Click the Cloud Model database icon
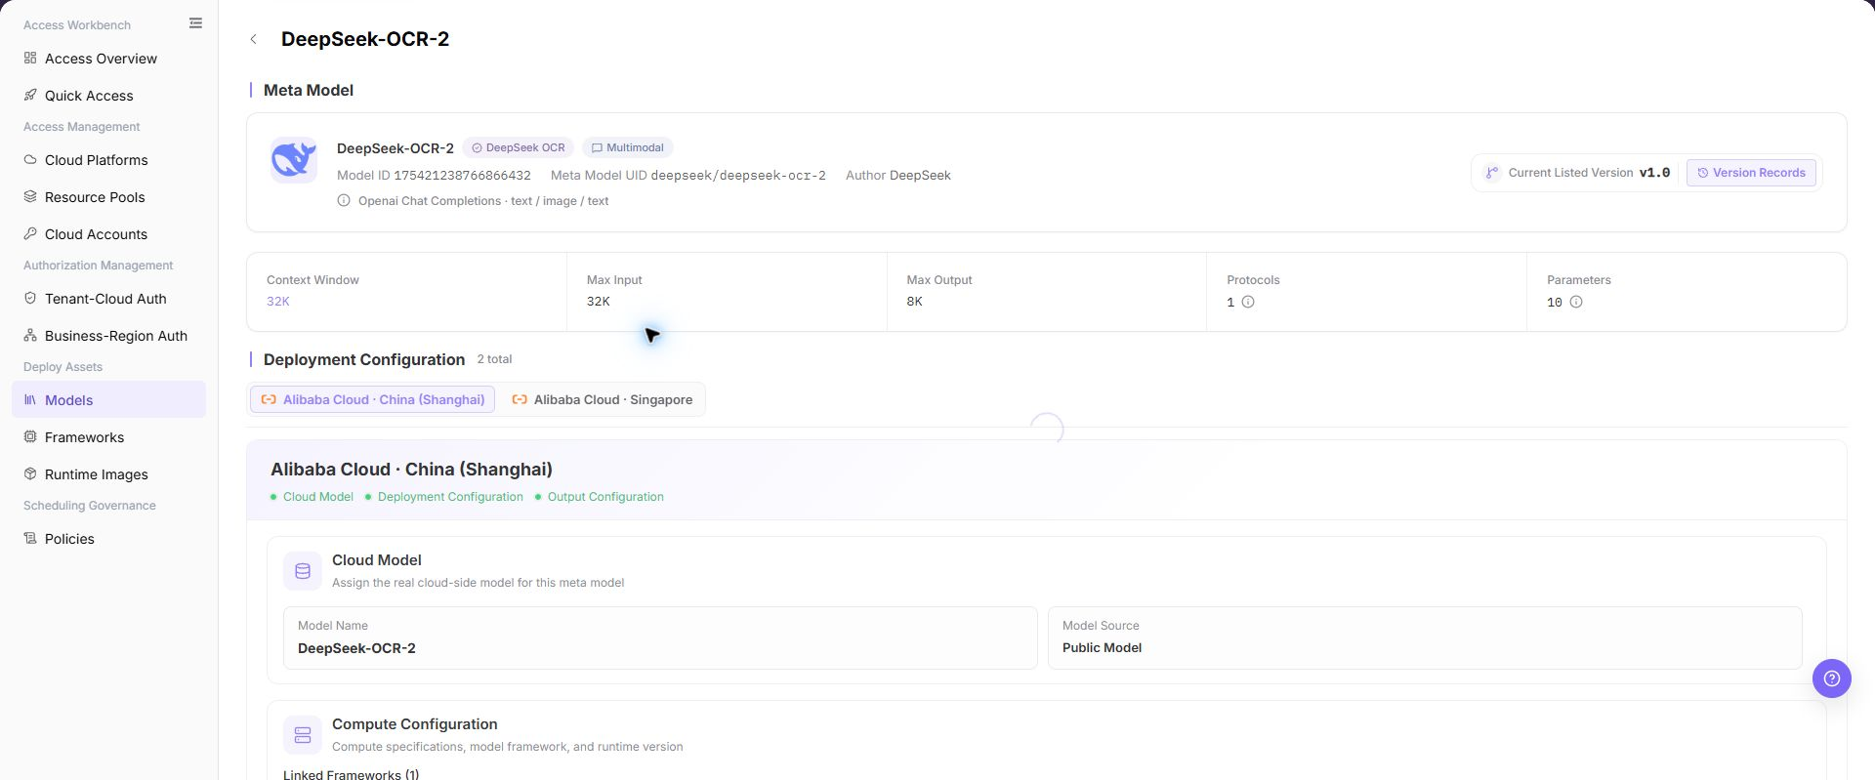 [x=303, y=571]
